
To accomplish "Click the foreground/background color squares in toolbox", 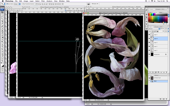I will pos(2,65).
